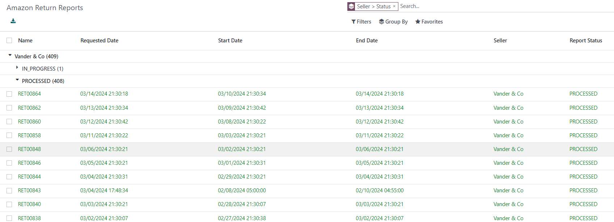The image size is (614, 222).
Task: Click start date 03/03/2024 21:30:21
Action: (242, 135)
